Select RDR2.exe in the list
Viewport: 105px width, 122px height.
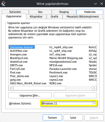click(55, 83)
